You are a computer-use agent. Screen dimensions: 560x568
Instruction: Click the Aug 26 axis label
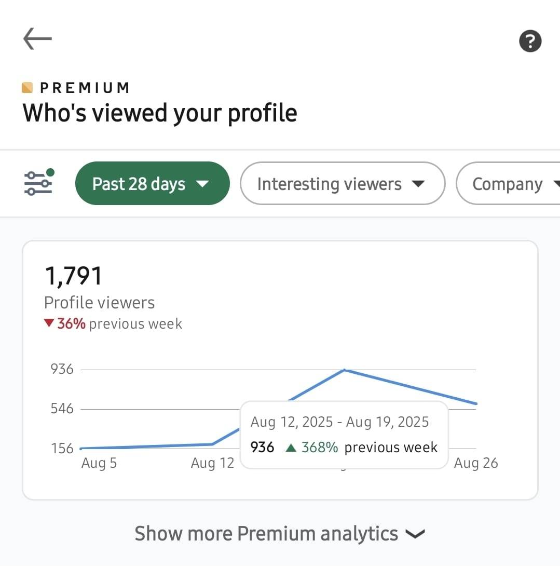[x=476, y=463]
